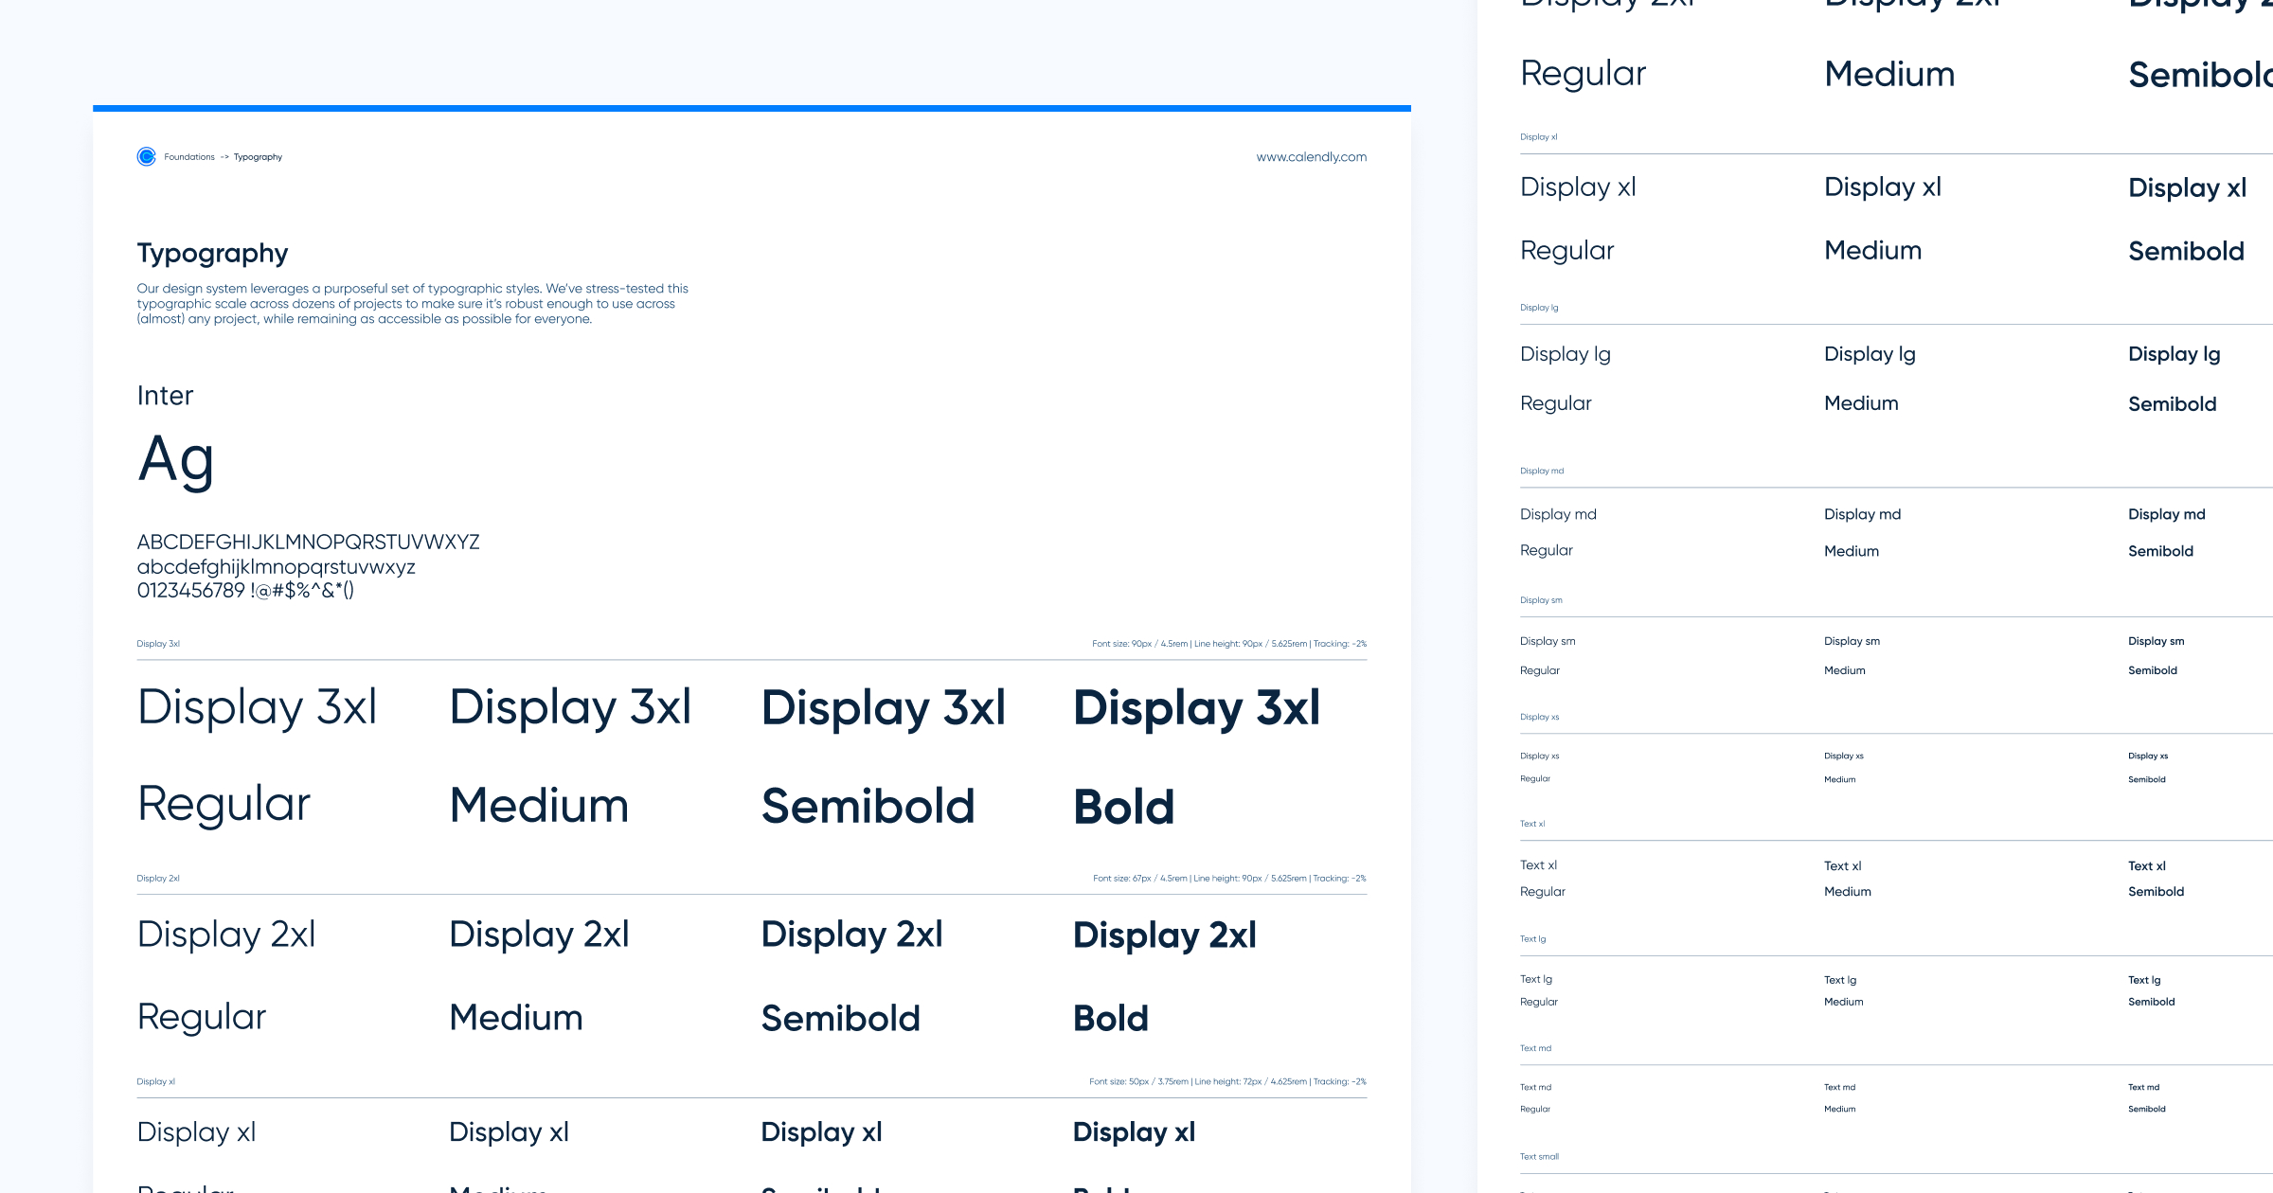Select the Typography breadcrumb item
Screen dimensions: 2273x1193
point(258,156)
